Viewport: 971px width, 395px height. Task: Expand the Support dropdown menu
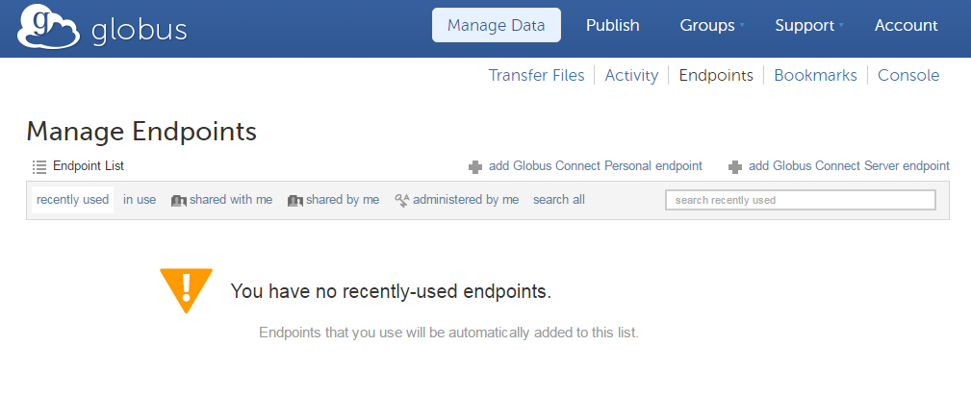[x=808, y=26]
